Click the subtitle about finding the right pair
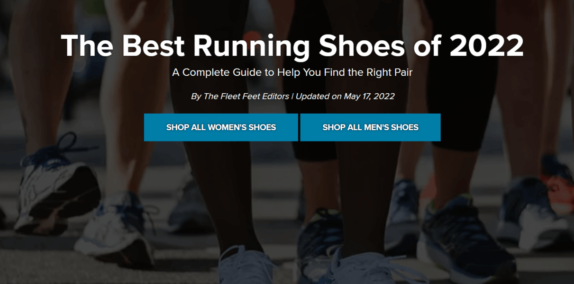Screen dimensions: 574x284 [292, 72]
